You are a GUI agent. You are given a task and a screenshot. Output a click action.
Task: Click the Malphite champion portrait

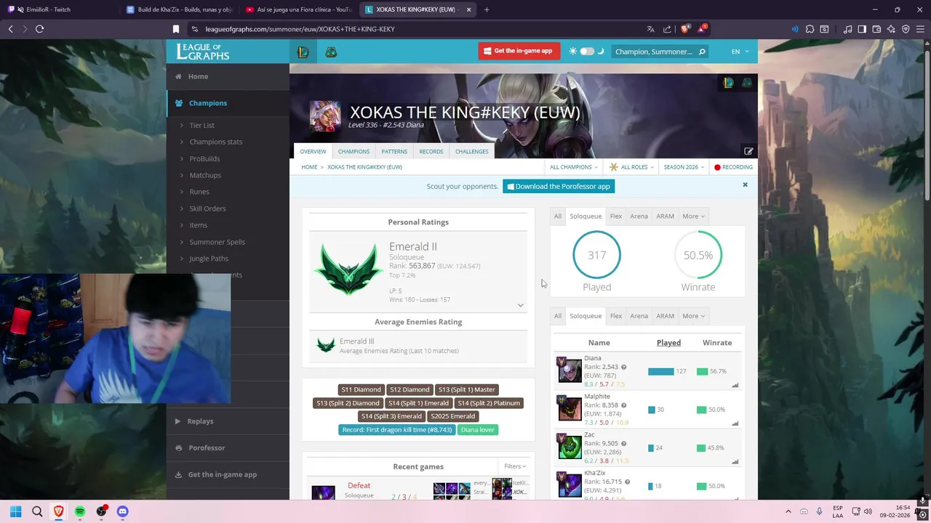(x=570, y=408)
